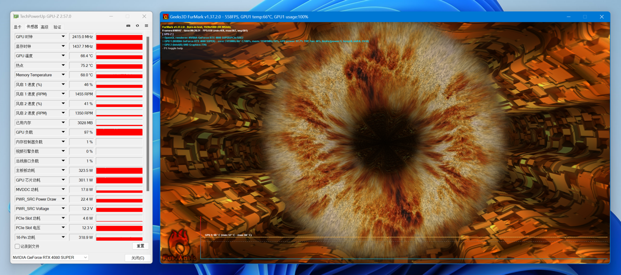Open the GPU 时钟 sensor dropdown
Image resolution: width=621 pixels, height=275 pixels.
point(63,37)
